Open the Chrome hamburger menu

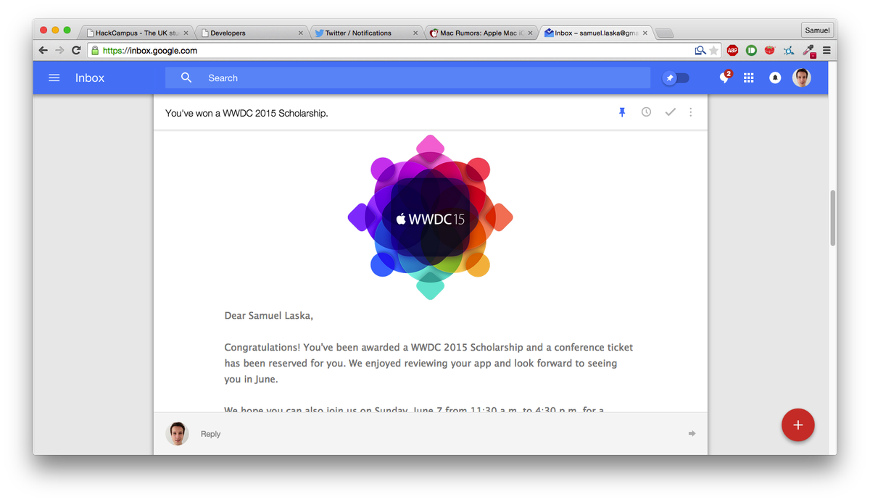point(826,51)
